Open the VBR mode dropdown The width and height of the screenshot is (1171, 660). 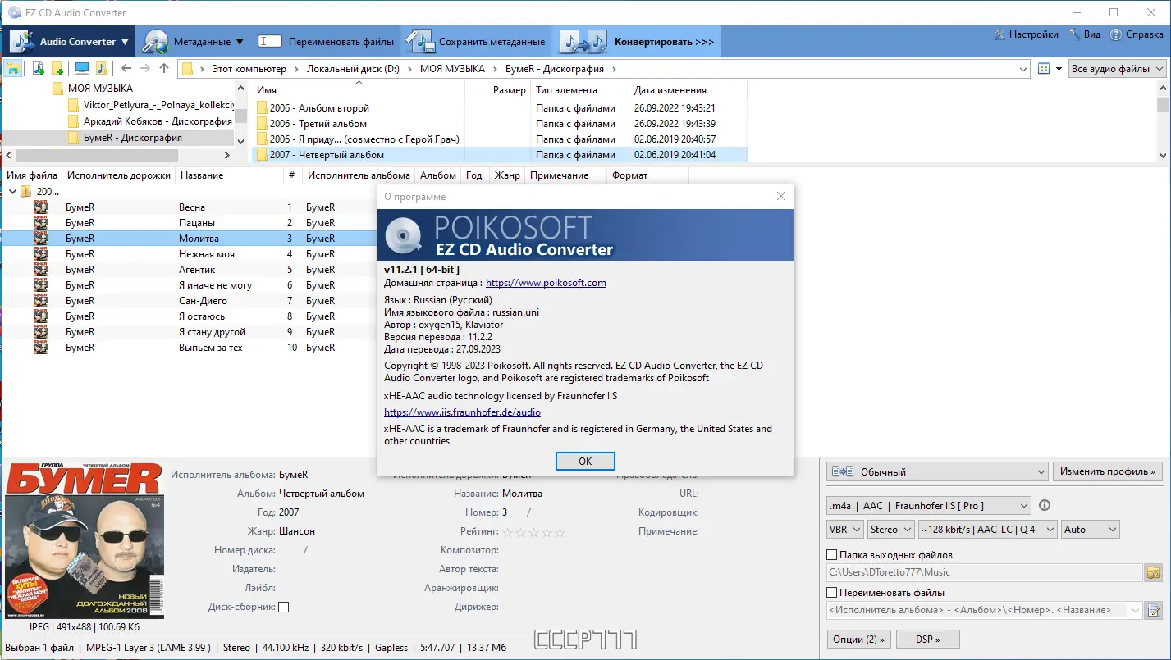[844, 529]
